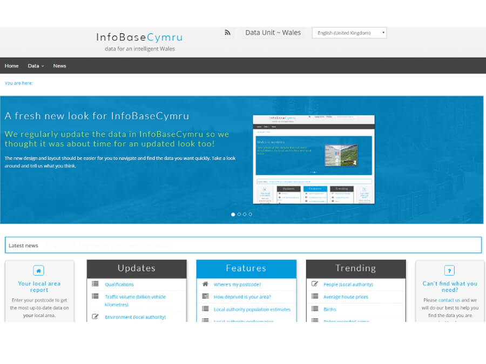The height and width of the screenshot is (364, 486).
Task: Click the Latest news ticker bar
Action: pos(244,245)
